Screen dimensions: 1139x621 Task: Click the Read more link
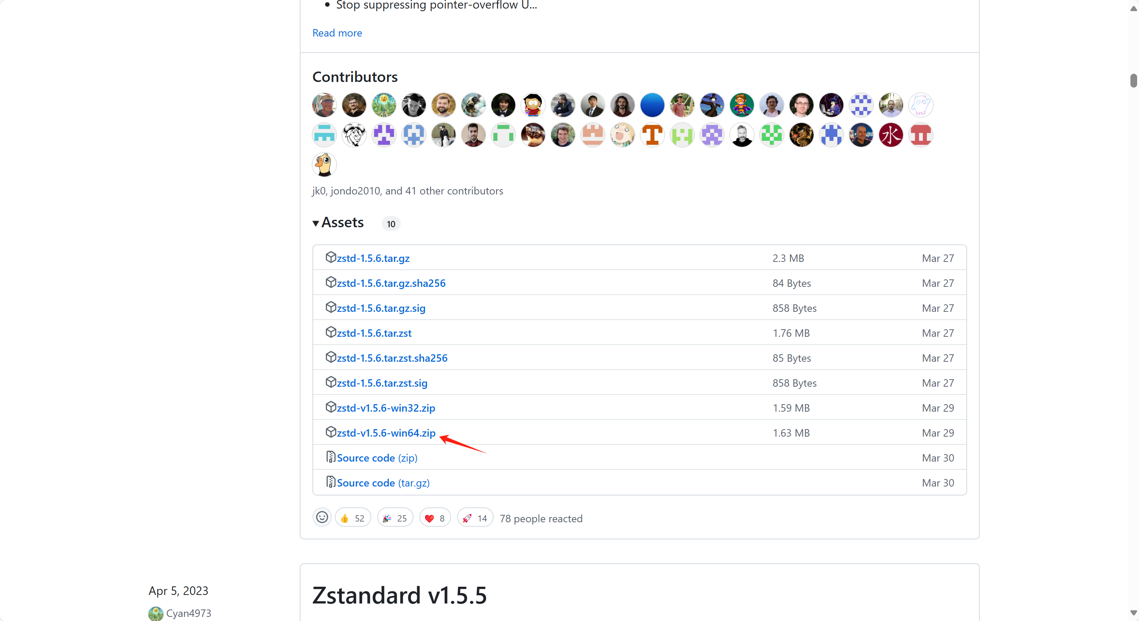click(x=337, y=33)
